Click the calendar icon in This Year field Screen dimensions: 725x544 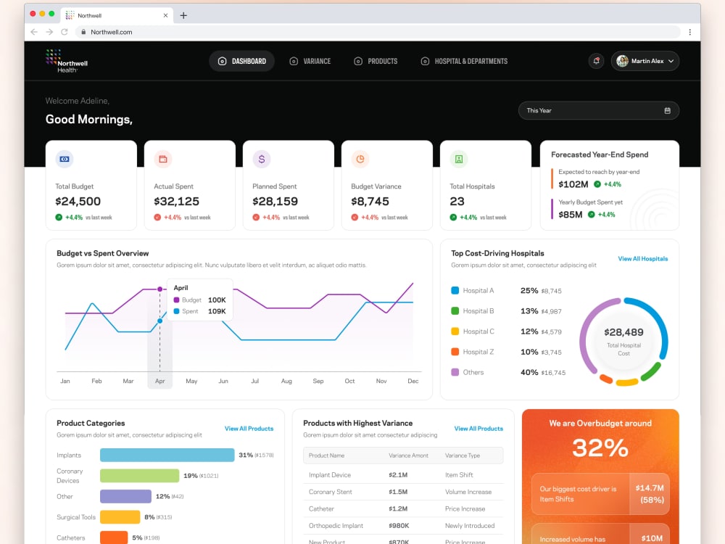tap(667, 110)
